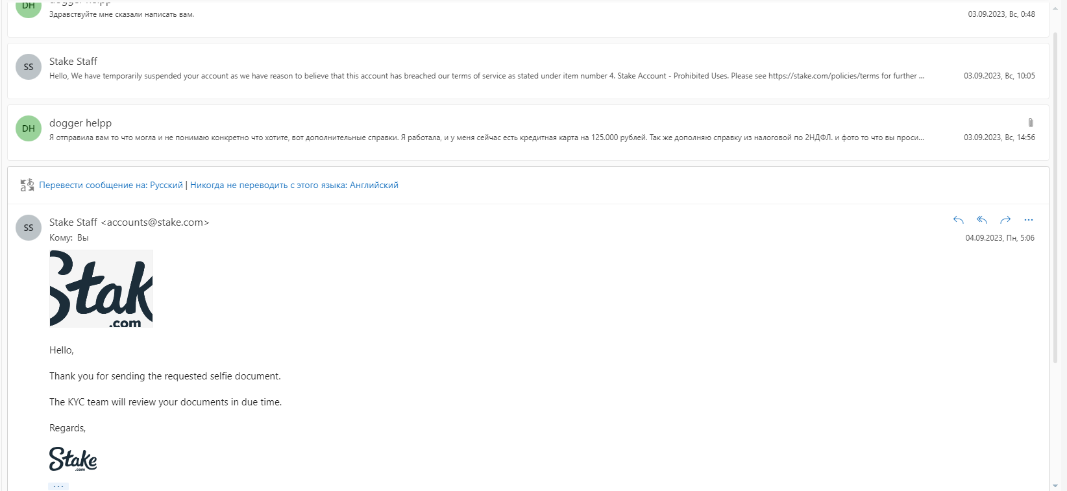Click SS avatar of expanded email
This screenshot has width=1067, height=491.
29,228
